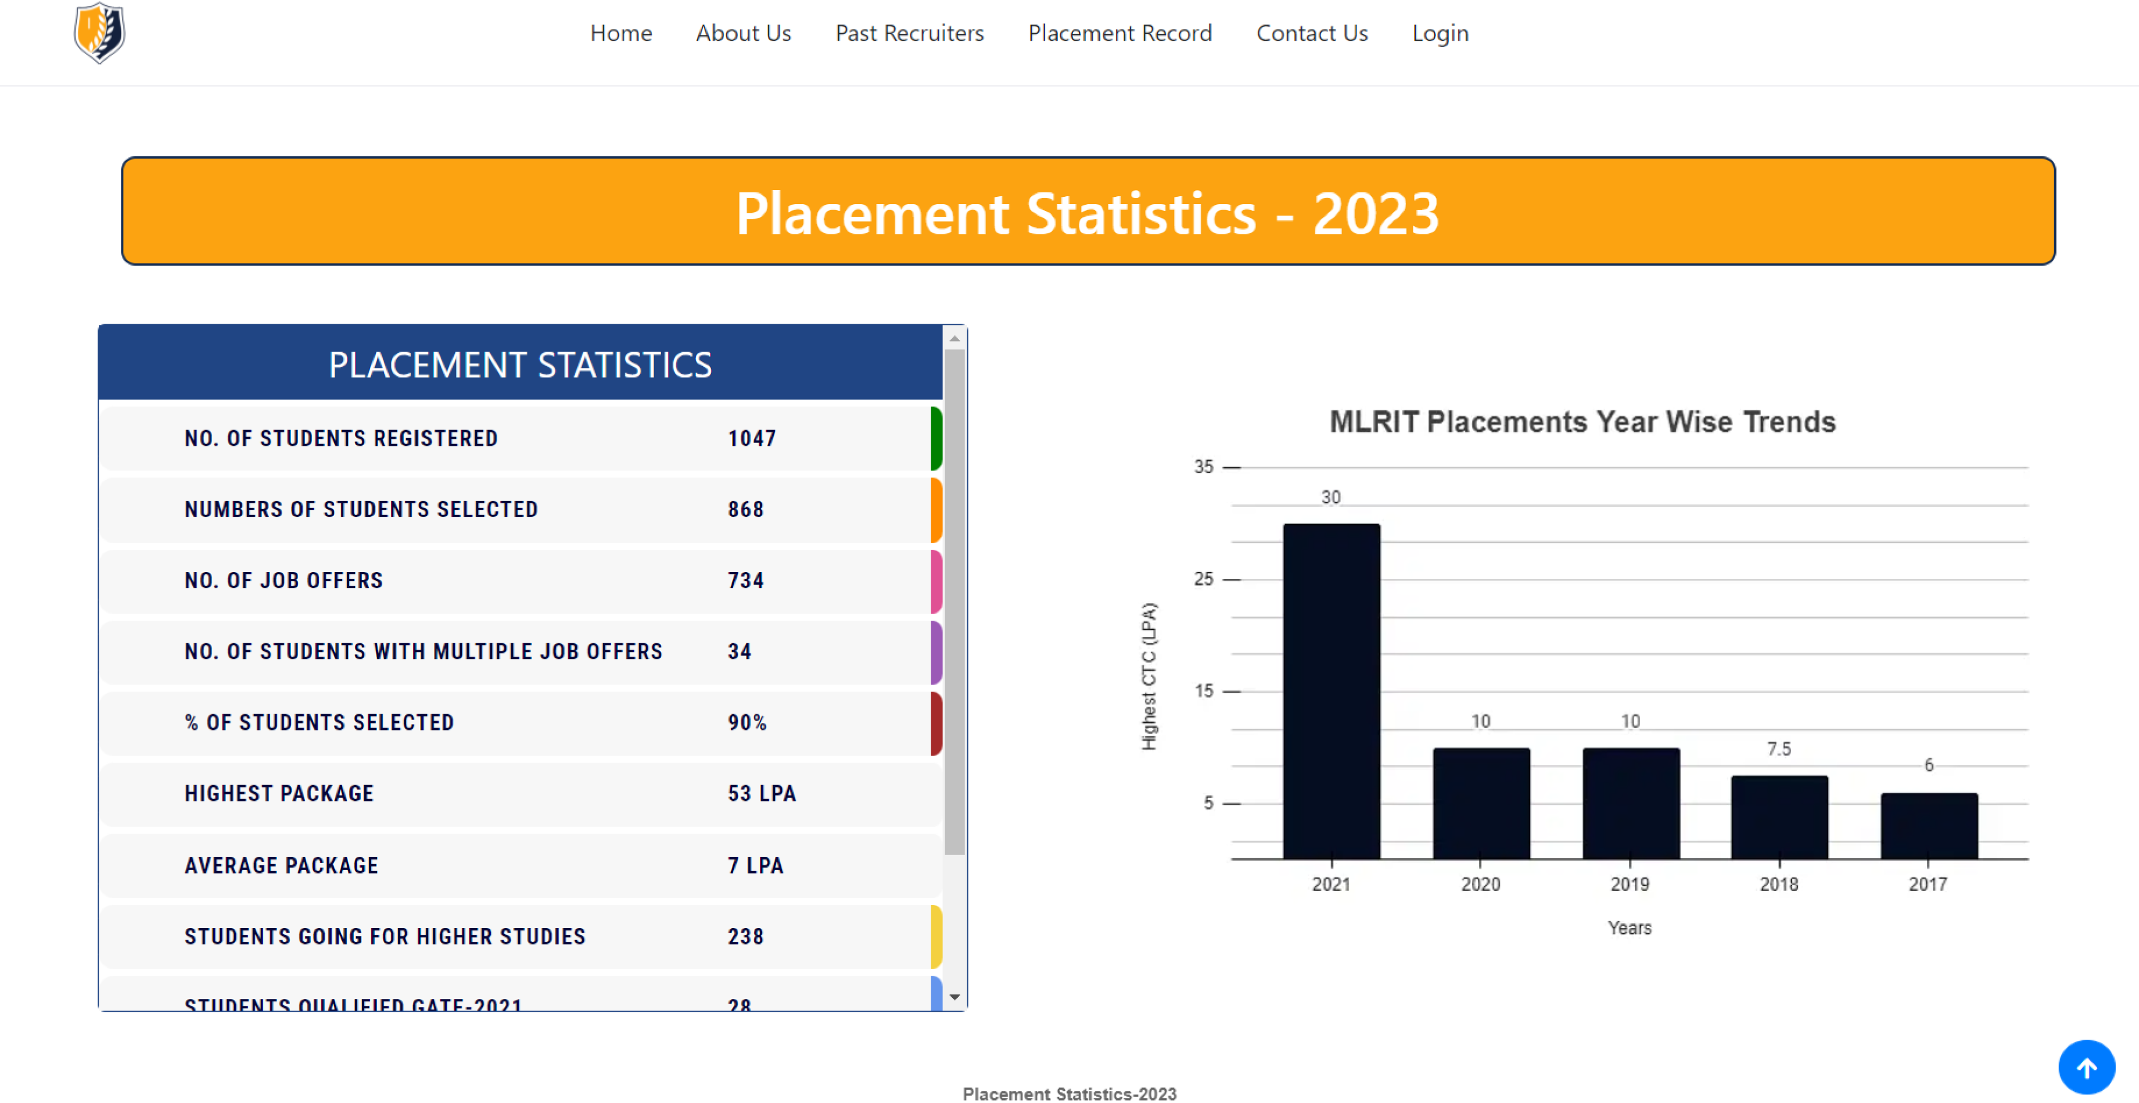Click the Average Package label
2139x1103 pixels.
[x=282, y=865]
